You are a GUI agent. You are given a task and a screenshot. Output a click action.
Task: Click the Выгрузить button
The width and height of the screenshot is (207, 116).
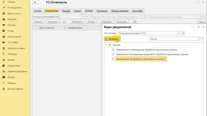122,22
